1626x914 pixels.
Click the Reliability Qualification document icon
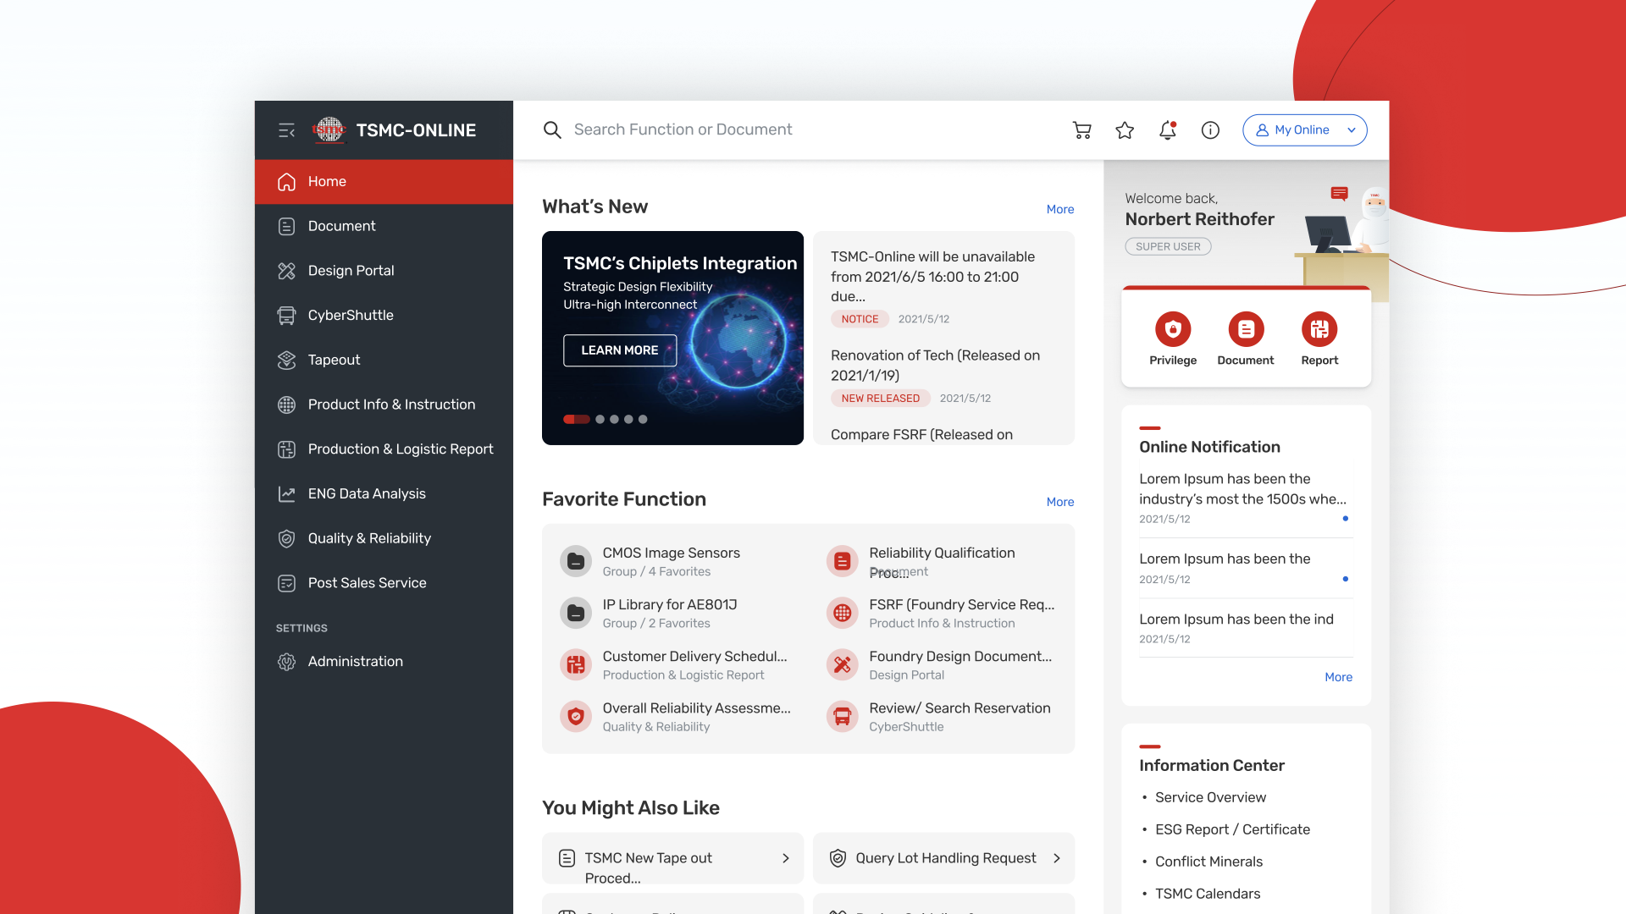click(x=842, y=561)
